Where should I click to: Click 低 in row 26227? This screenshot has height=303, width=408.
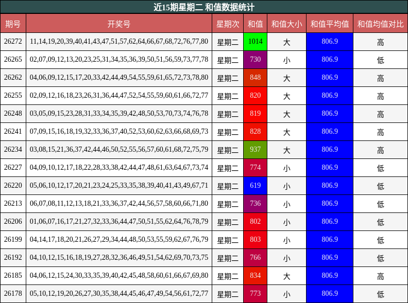380,168
